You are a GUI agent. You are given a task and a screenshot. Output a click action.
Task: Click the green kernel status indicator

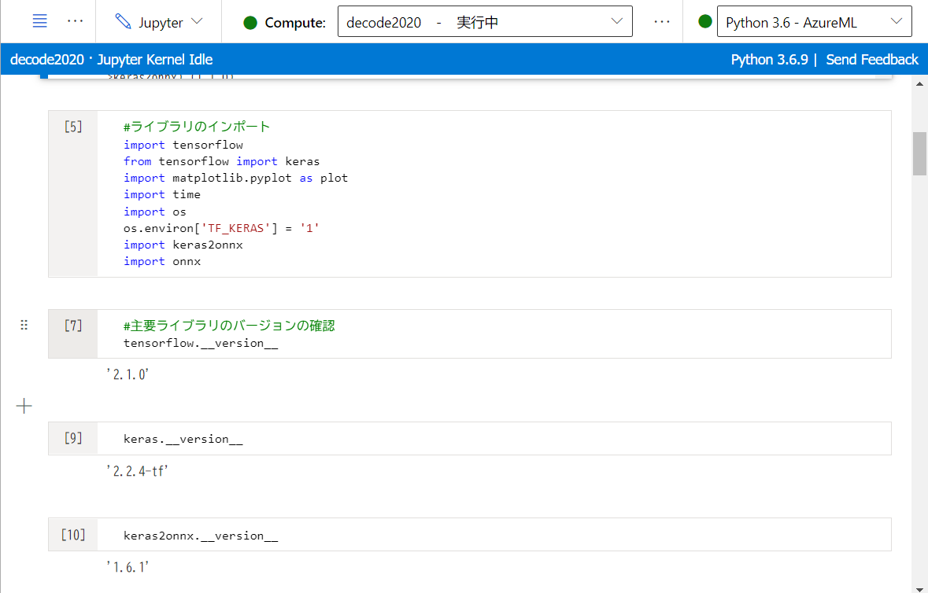click(x=705, y=22)
